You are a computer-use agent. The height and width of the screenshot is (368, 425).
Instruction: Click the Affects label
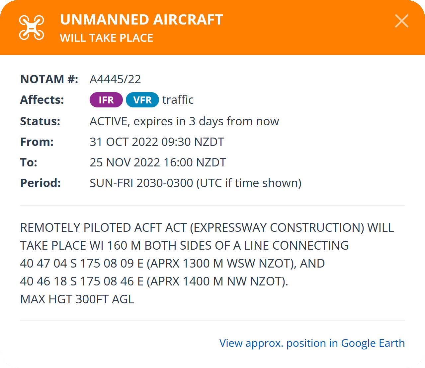pyautogui.click(x=42, y=100)
